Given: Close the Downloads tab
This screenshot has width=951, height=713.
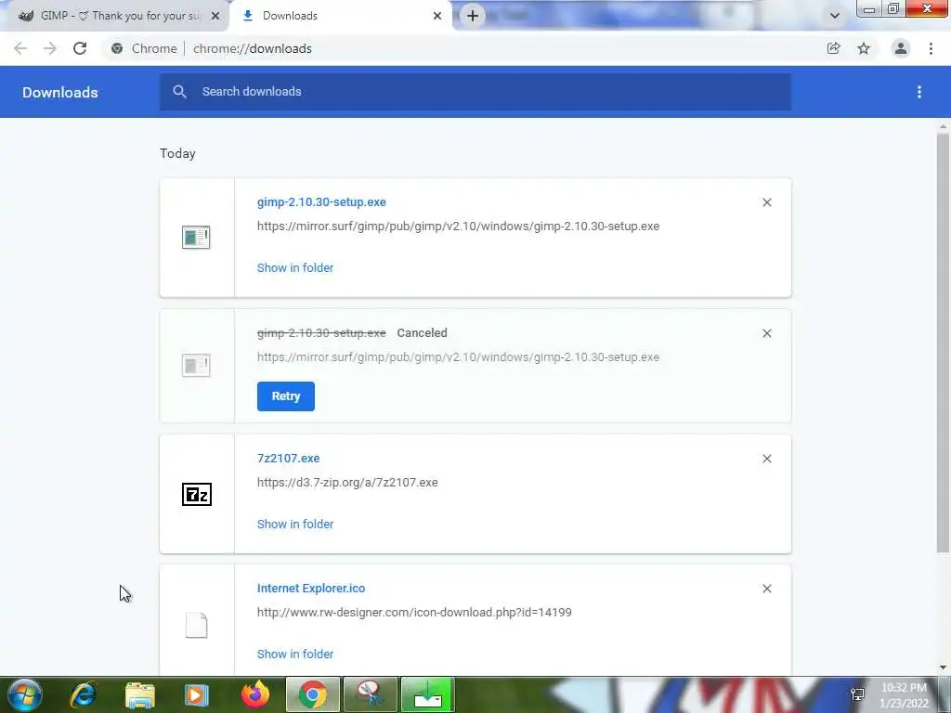Looking at the screenshot, I should coord(437,16).
